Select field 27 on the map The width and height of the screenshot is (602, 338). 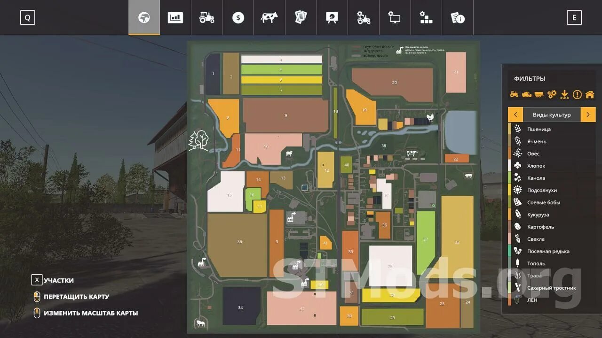(426, 243)
